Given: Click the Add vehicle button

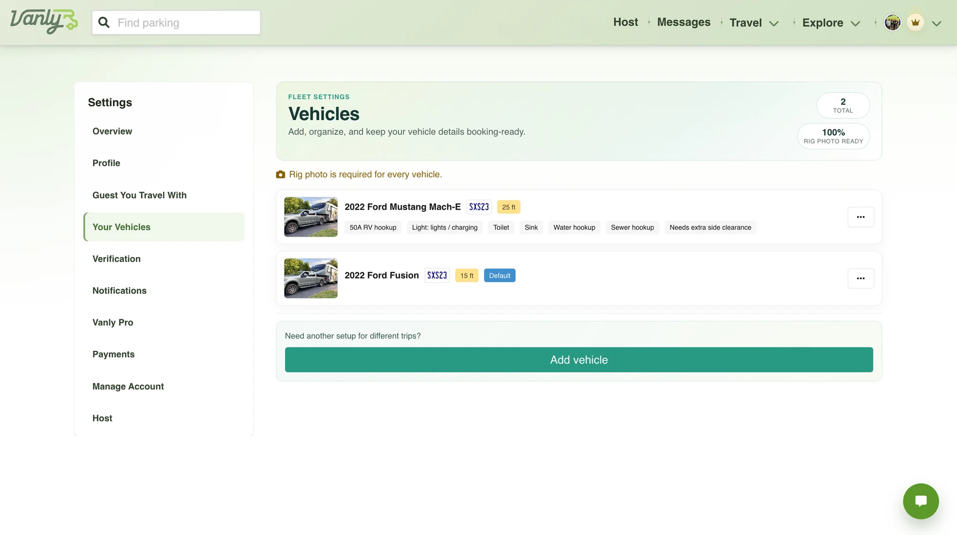Looking at the screenshot, I should click(x=579, y=360).
